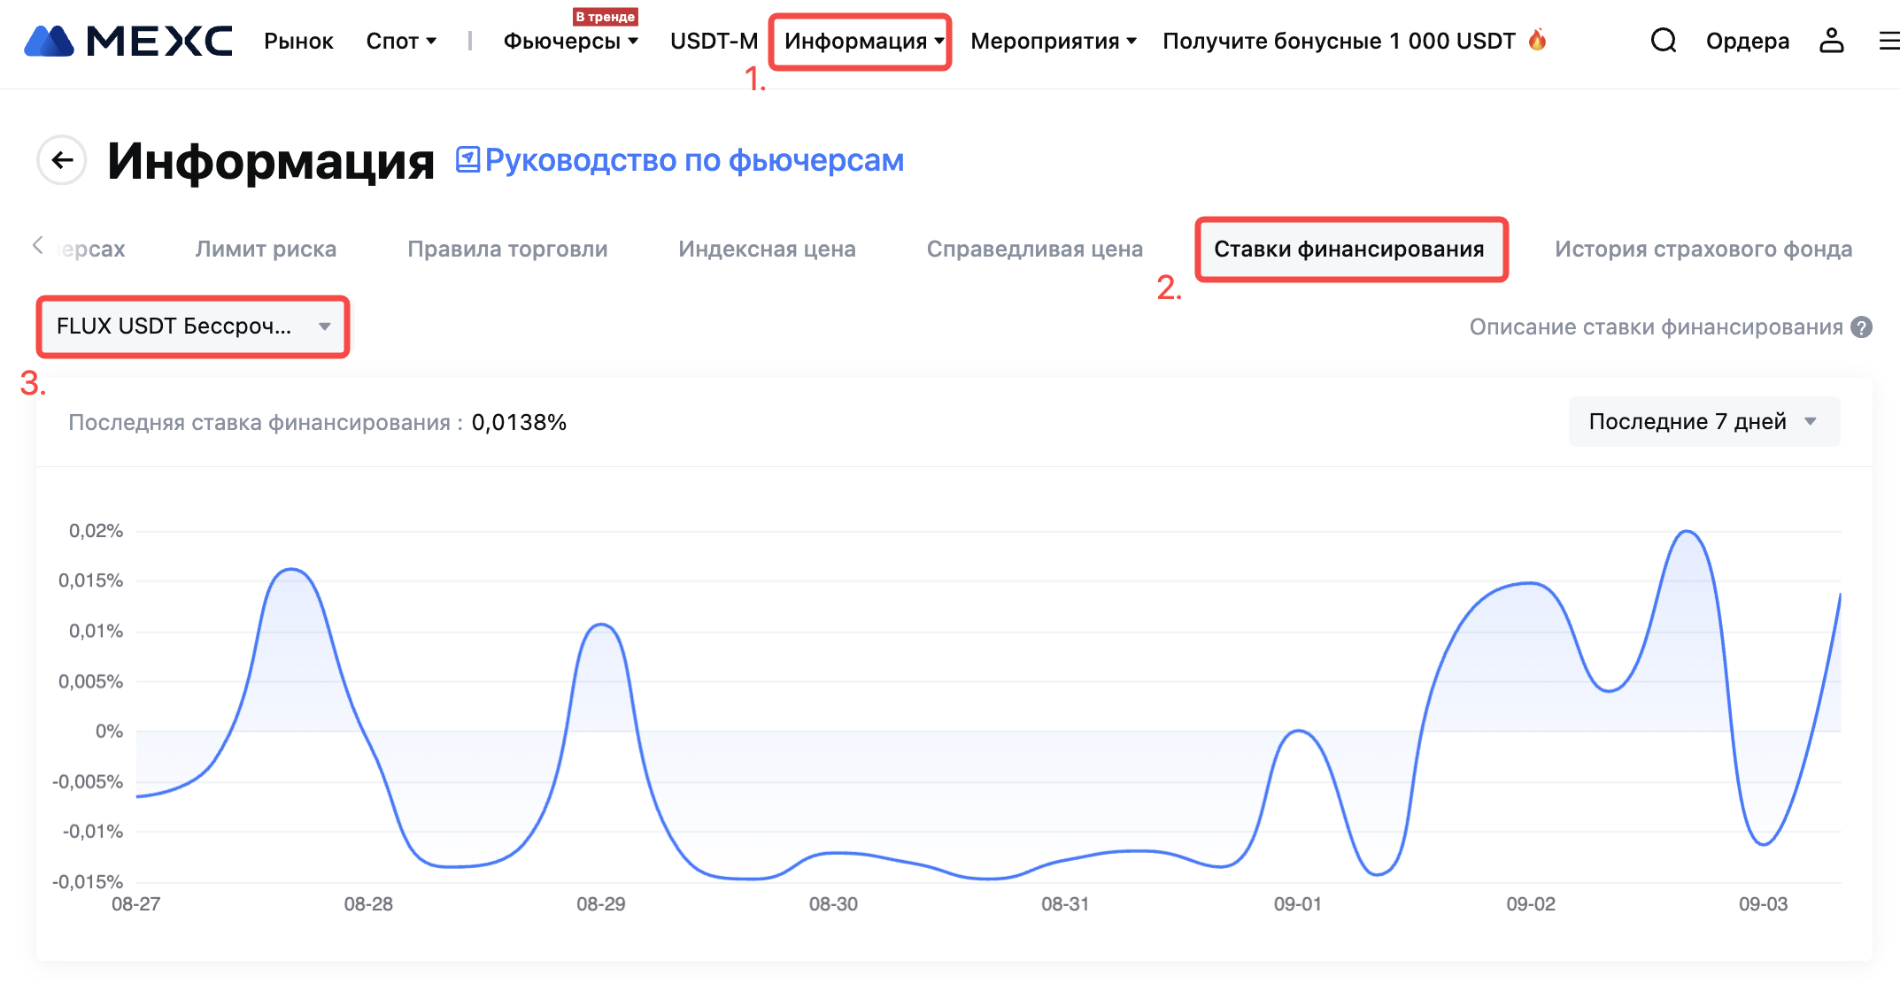Expand the Мероприятия menu
Viewport: 1900px width, 991px height.
point(1053,42)
